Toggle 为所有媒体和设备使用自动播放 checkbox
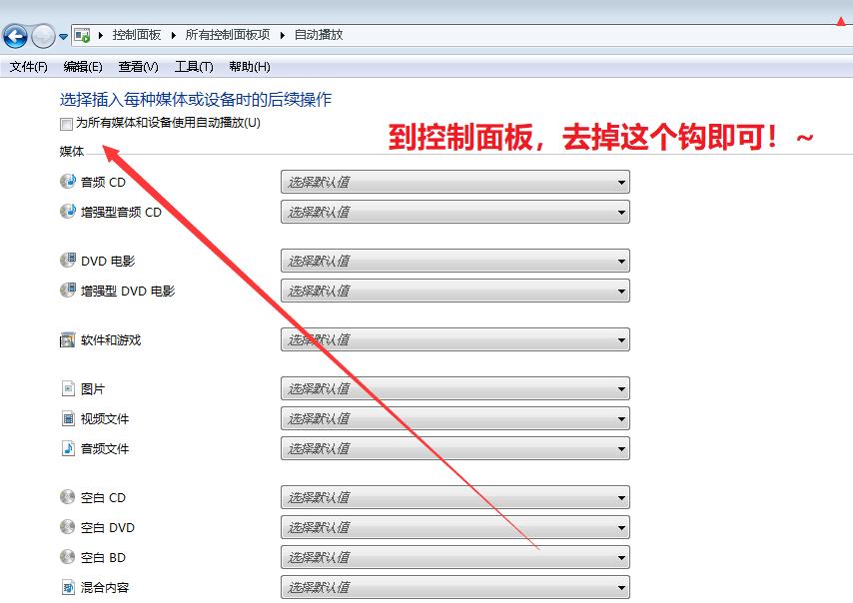This screenshot has height=603, width=853. coord(66,124)
